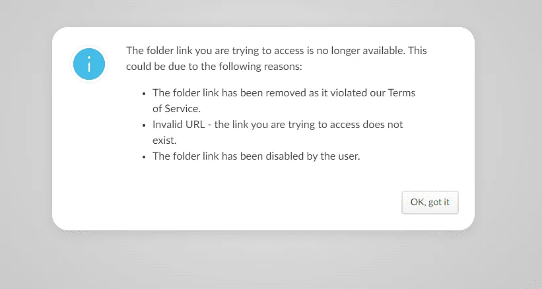
Task: Click the 'Invalid URL' bullet text
Action: 277,125
